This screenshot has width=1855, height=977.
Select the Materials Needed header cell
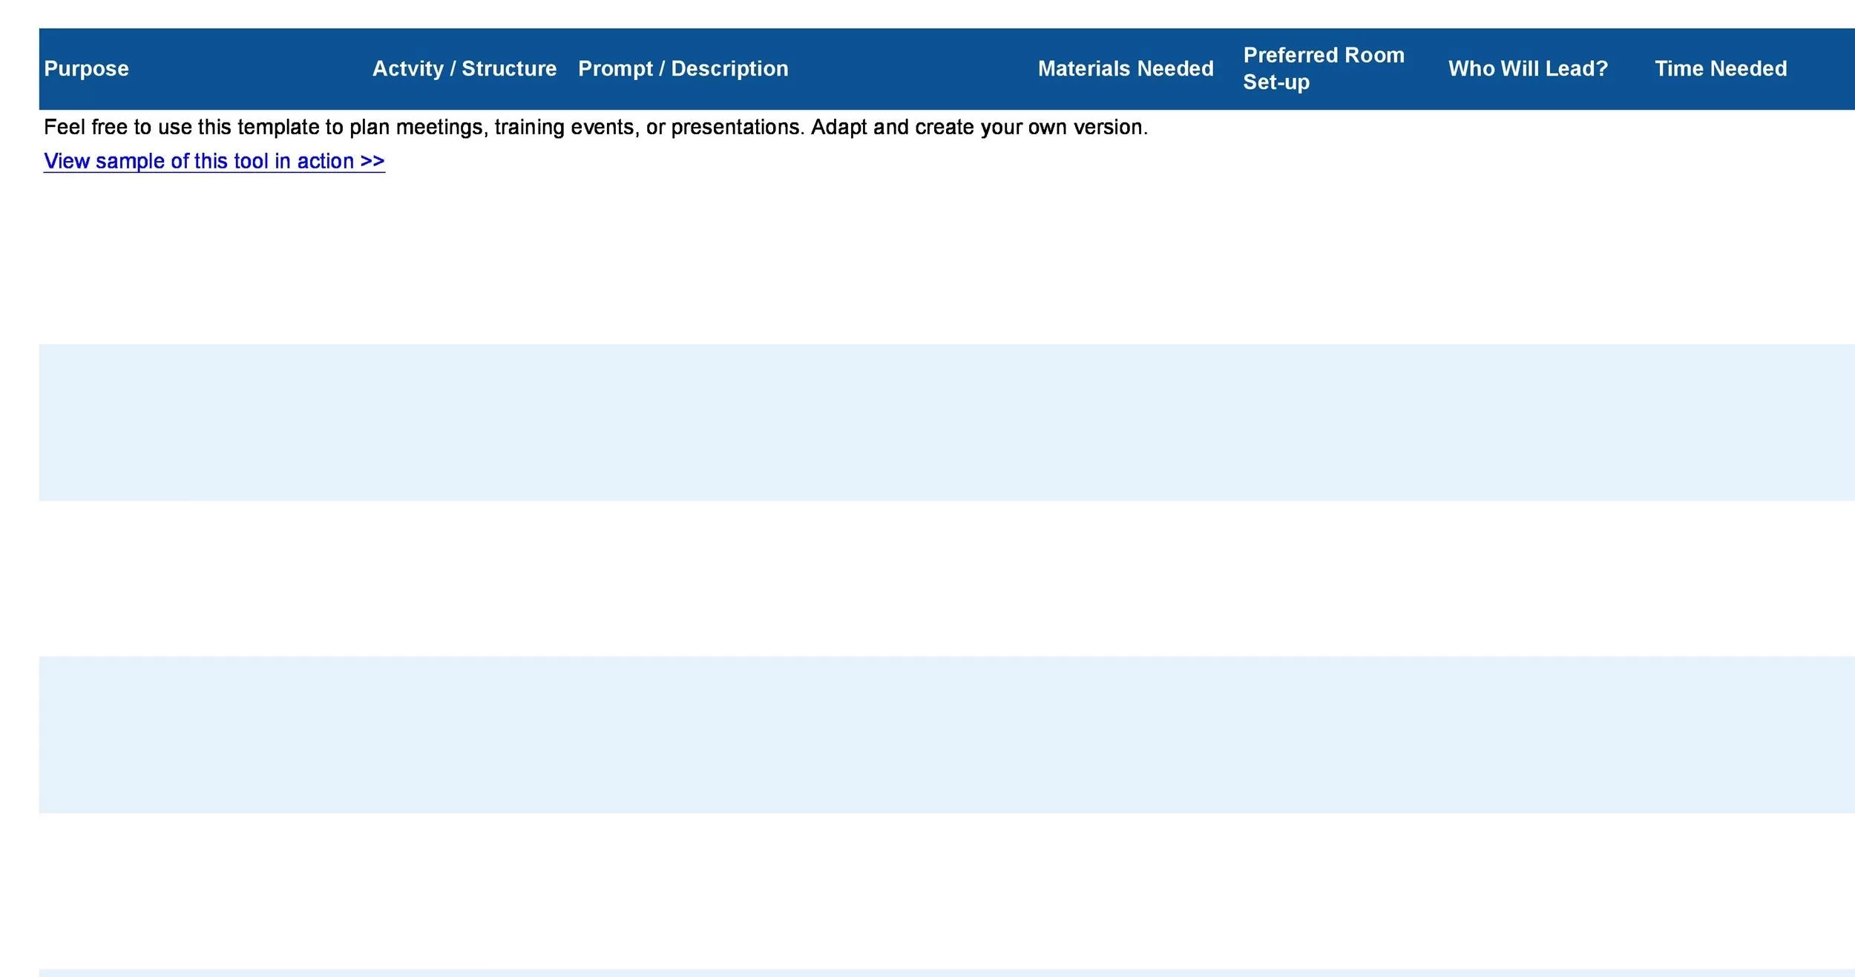tap(1125, 69)
